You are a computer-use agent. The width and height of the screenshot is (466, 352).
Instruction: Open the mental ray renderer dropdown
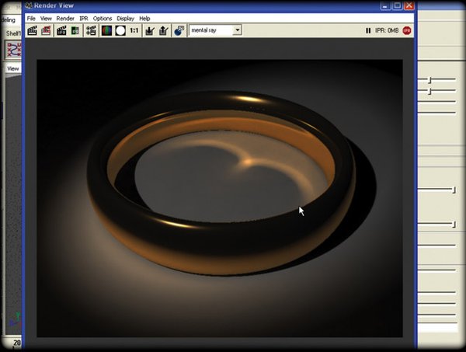215,30
